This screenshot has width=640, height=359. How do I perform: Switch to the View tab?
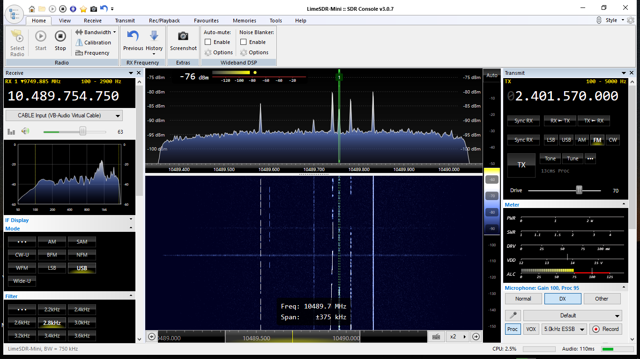click(x=65, y=21)
